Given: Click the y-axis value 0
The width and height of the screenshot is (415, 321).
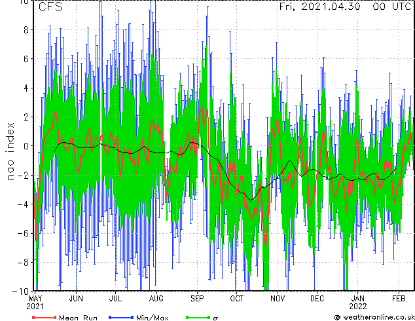Looking at the screenshot, I should click(x=26, y=146).
